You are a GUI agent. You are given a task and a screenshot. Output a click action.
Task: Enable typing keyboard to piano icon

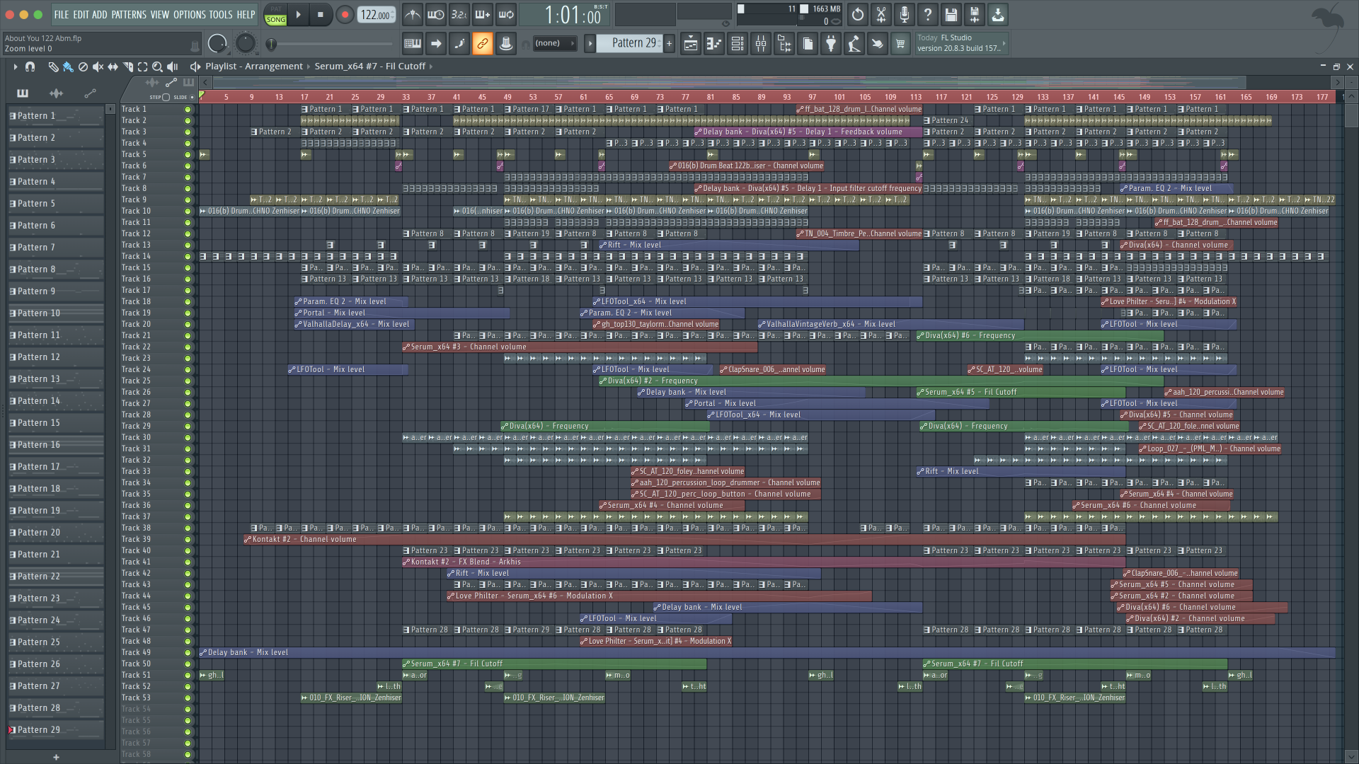click(x=413, y=44)
